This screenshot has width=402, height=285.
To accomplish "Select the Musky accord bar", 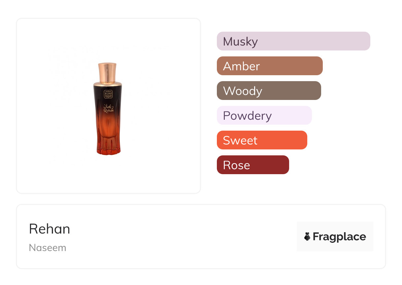I will pos(293,41).
